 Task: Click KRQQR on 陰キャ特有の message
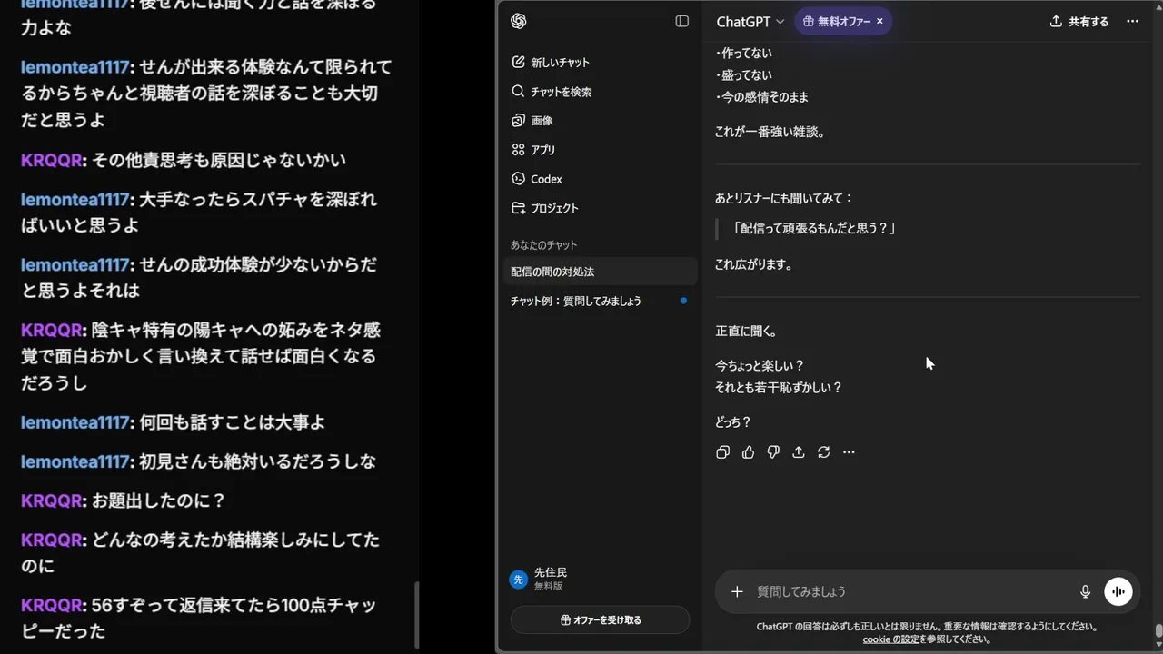pyautogui.click(x=53, y=331)
